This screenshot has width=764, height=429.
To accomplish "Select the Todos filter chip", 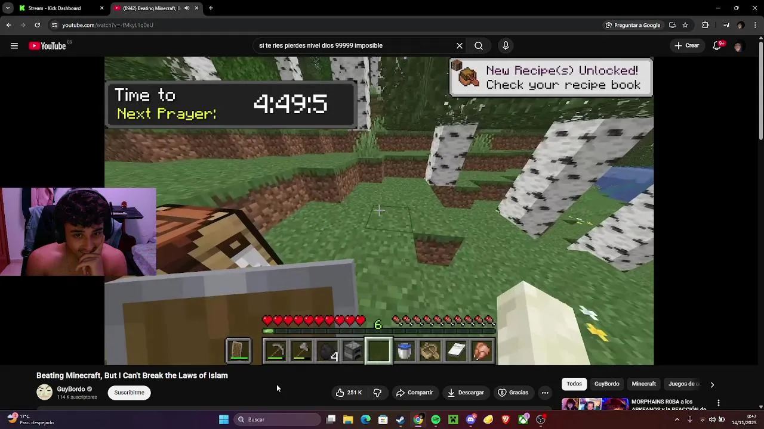I will coord(574,384).
